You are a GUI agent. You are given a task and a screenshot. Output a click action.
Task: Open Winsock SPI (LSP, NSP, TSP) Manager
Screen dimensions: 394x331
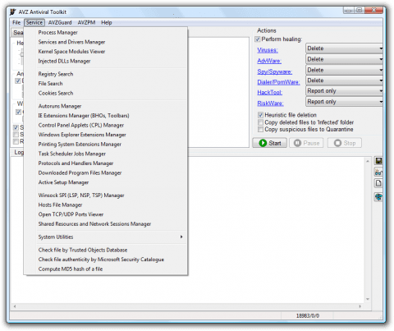coord(106,195)
